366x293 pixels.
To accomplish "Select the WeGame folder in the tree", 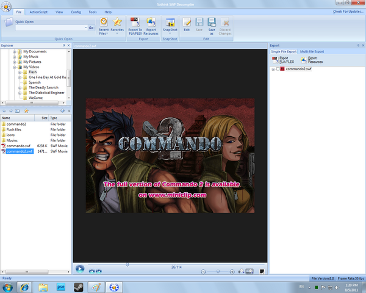I will pos(35,98).
